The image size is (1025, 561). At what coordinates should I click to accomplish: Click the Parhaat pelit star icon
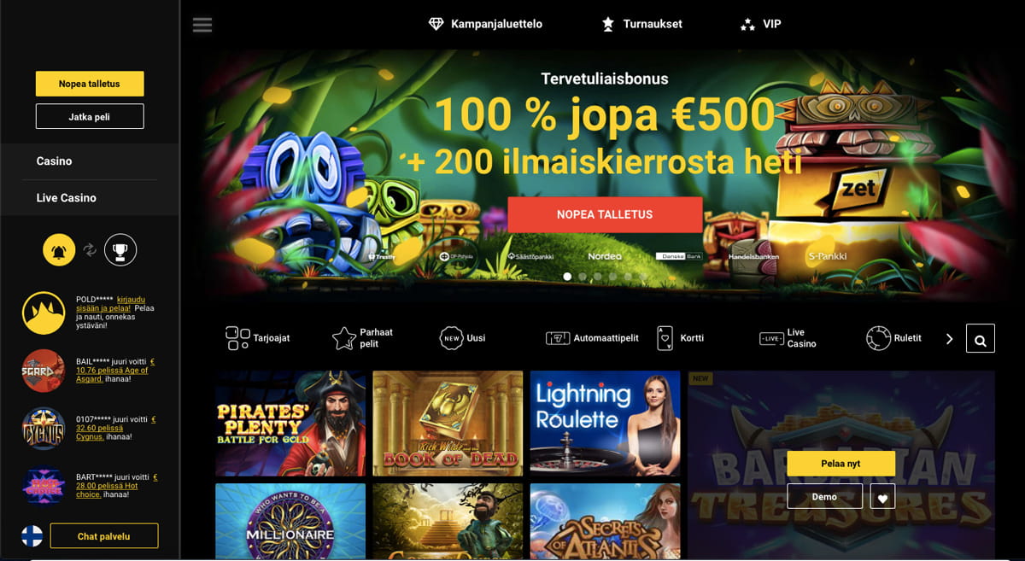click(344, 338)
